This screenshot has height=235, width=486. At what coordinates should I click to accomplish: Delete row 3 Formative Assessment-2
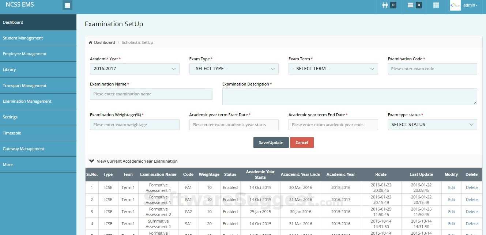472,212
